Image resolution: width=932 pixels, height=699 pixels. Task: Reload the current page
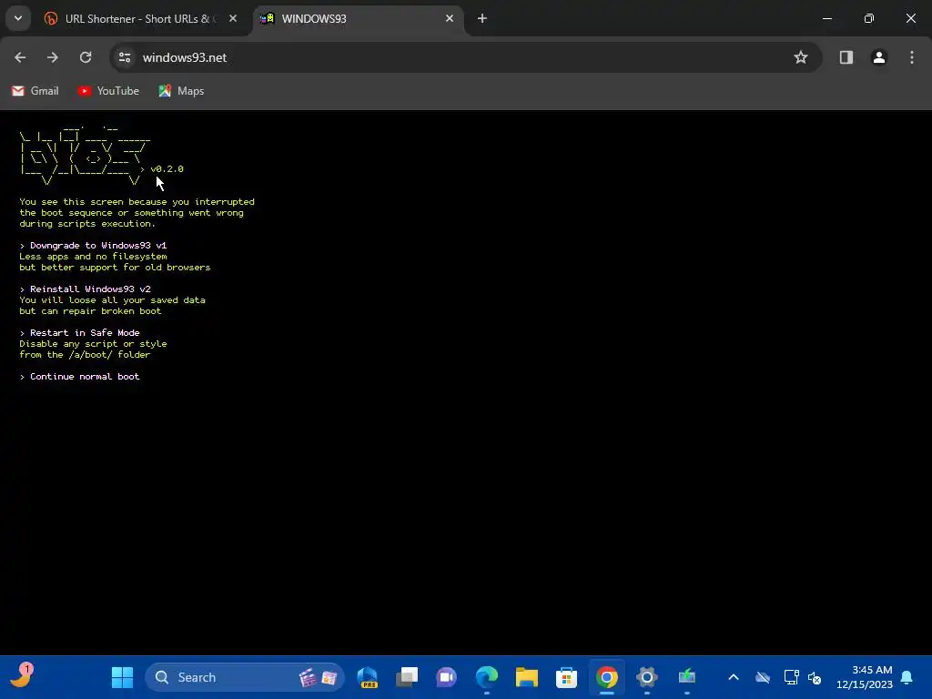86,57
